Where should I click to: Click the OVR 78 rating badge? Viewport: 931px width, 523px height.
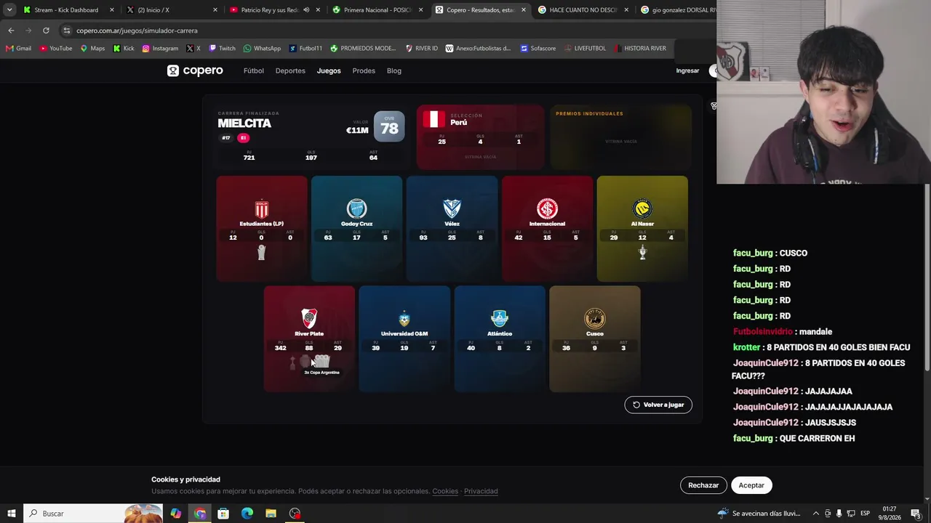point(389,126)
